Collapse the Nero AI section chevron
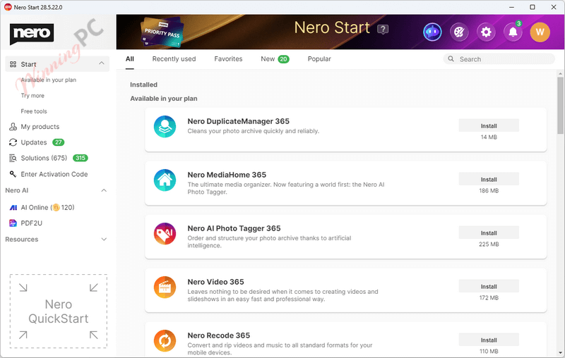Image resolution: width=565 pixels, height=358 pixels. point(104,190)
